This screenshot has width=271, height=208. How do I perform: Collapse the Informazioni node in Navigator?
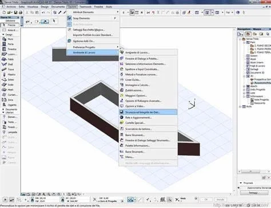click(x=244, y=96)
